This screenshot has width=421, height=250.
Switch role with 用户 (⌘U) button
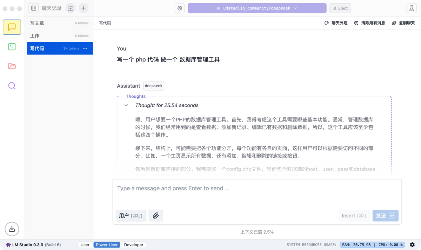click(x=131, y=216)
